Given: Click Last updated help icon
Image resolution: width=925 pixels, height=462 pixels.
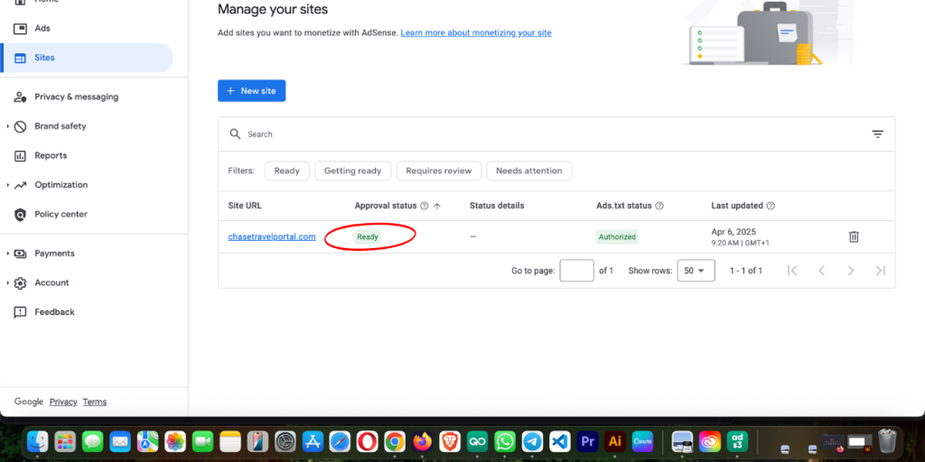Looking at the screenshot, I should (771, 207).
